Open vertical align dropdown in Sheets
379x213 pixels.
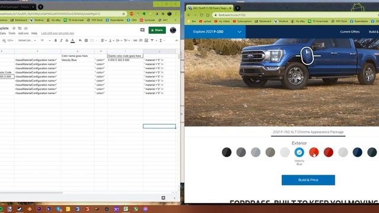pyautogui.click(x=111, y=41)
